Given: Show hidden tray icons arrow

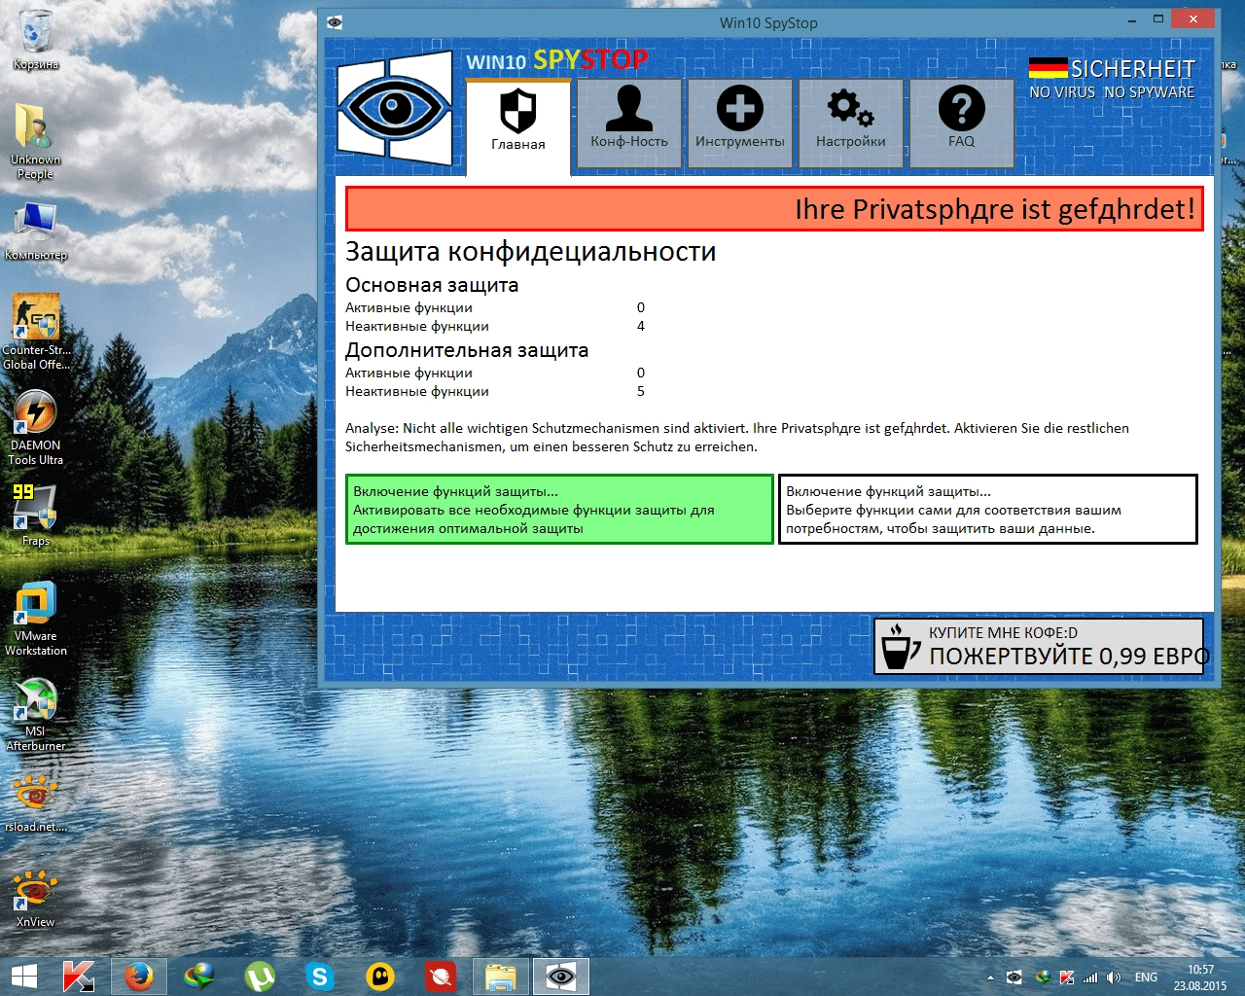Looking at the screenshot, I should tap(990, 978).
